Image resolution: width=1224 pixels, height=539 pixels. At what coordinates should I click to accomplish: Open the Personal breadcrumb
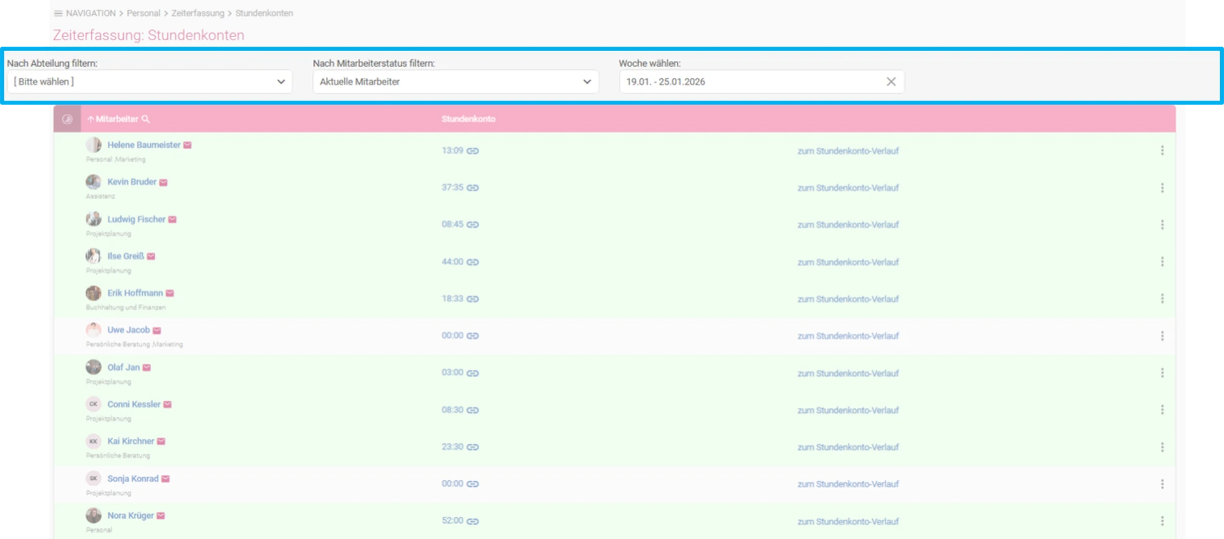click(143, 13)
